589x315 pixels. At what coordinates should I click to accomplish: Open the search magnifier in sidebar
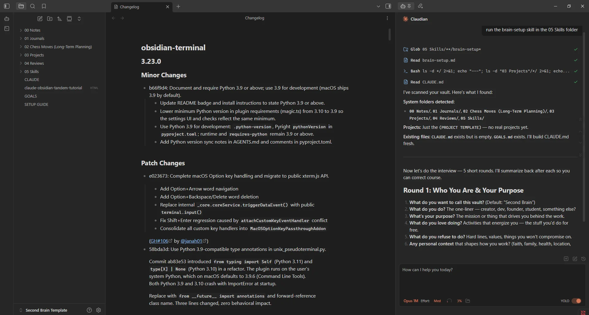click(33, 6)
